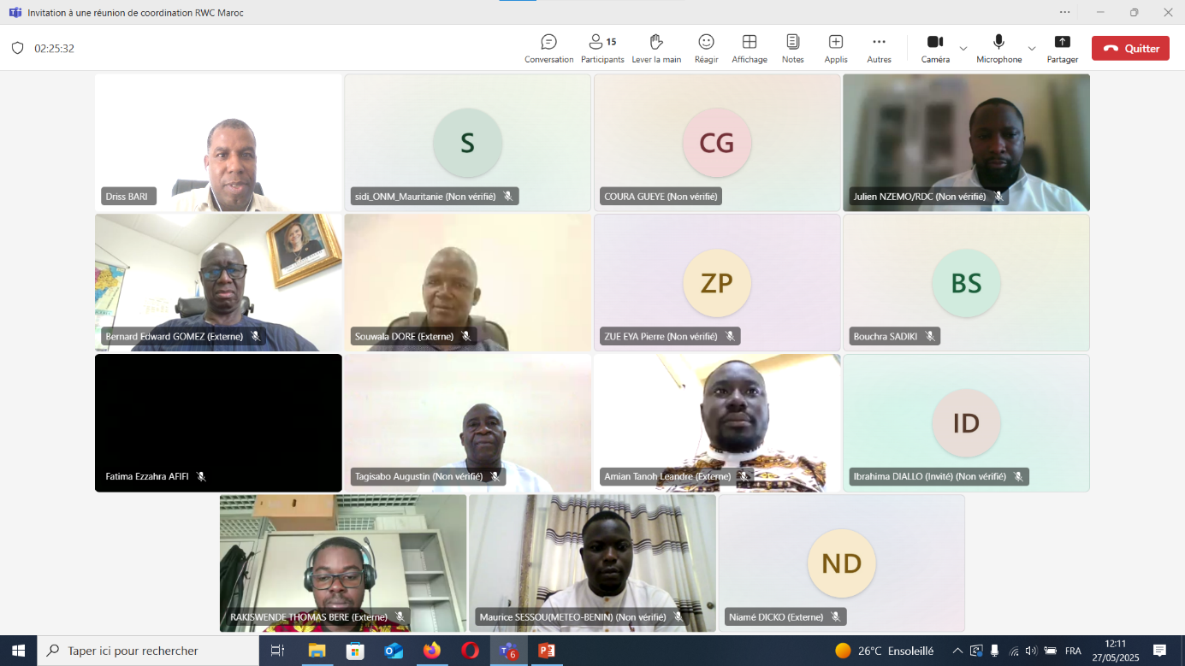Click the title bar three-dot menu
1185x666 pixels.
click(x=1064, y=12)
